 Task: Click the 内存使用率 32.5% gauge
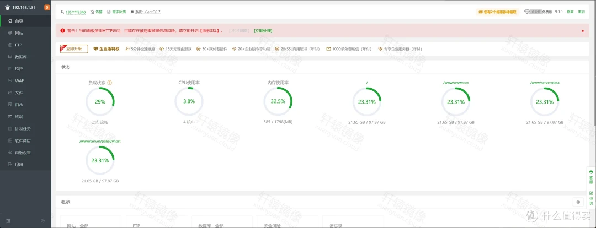coord(278,101)
